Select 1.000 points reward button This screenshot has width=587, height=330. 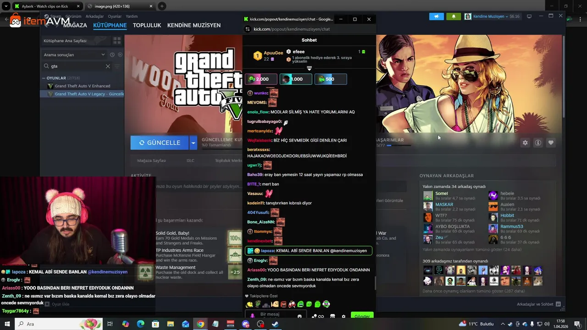(x=296, y=79)
